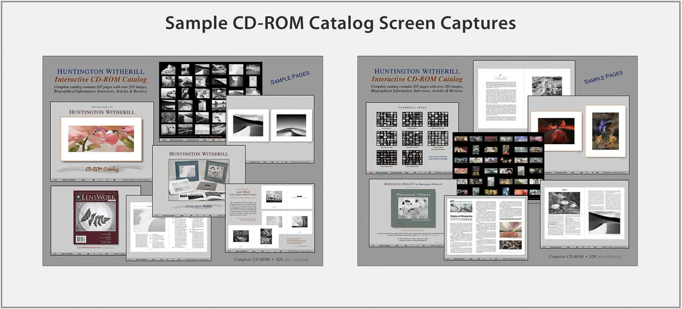Click the Thumbnail Index heading
682x309 pixels.
coord(412,107)
